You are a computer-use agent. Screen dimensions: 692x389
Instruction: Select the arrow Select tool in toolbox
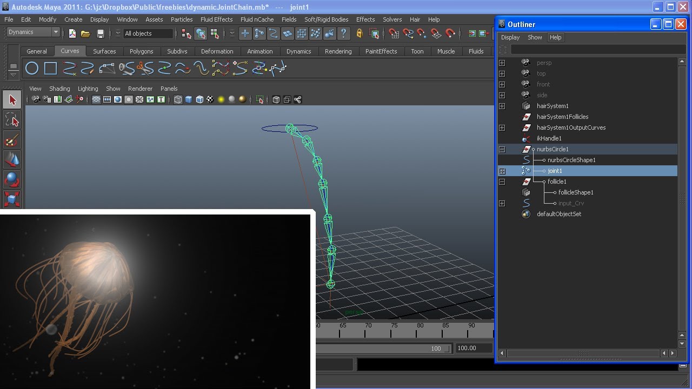pyautogui.click(x=12, y=100)
